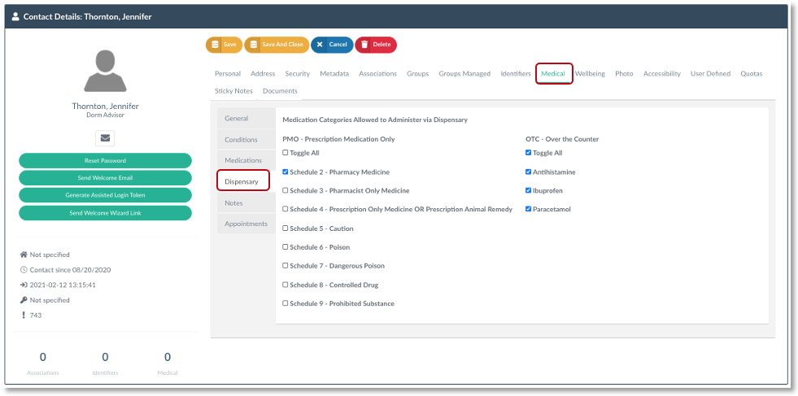Switch to the Security tab

click(x=297, y=74)
